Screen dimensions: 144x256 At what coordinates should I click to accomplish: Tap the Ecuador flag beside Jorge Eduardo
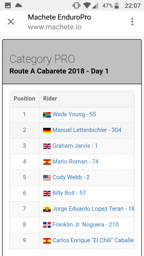(x=47, y=209)
